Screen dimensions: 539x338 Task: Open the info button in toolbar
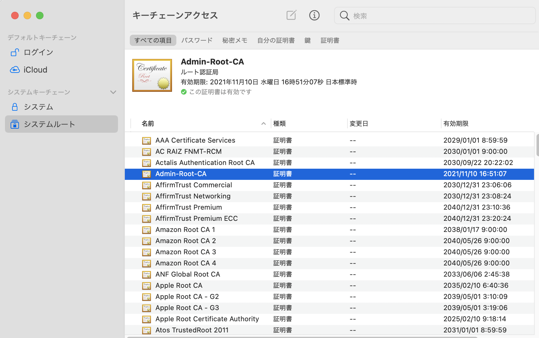pos(314,15)
